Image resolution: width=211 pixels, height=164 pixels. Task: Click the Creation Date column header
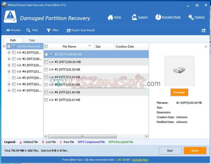[131, 47]
